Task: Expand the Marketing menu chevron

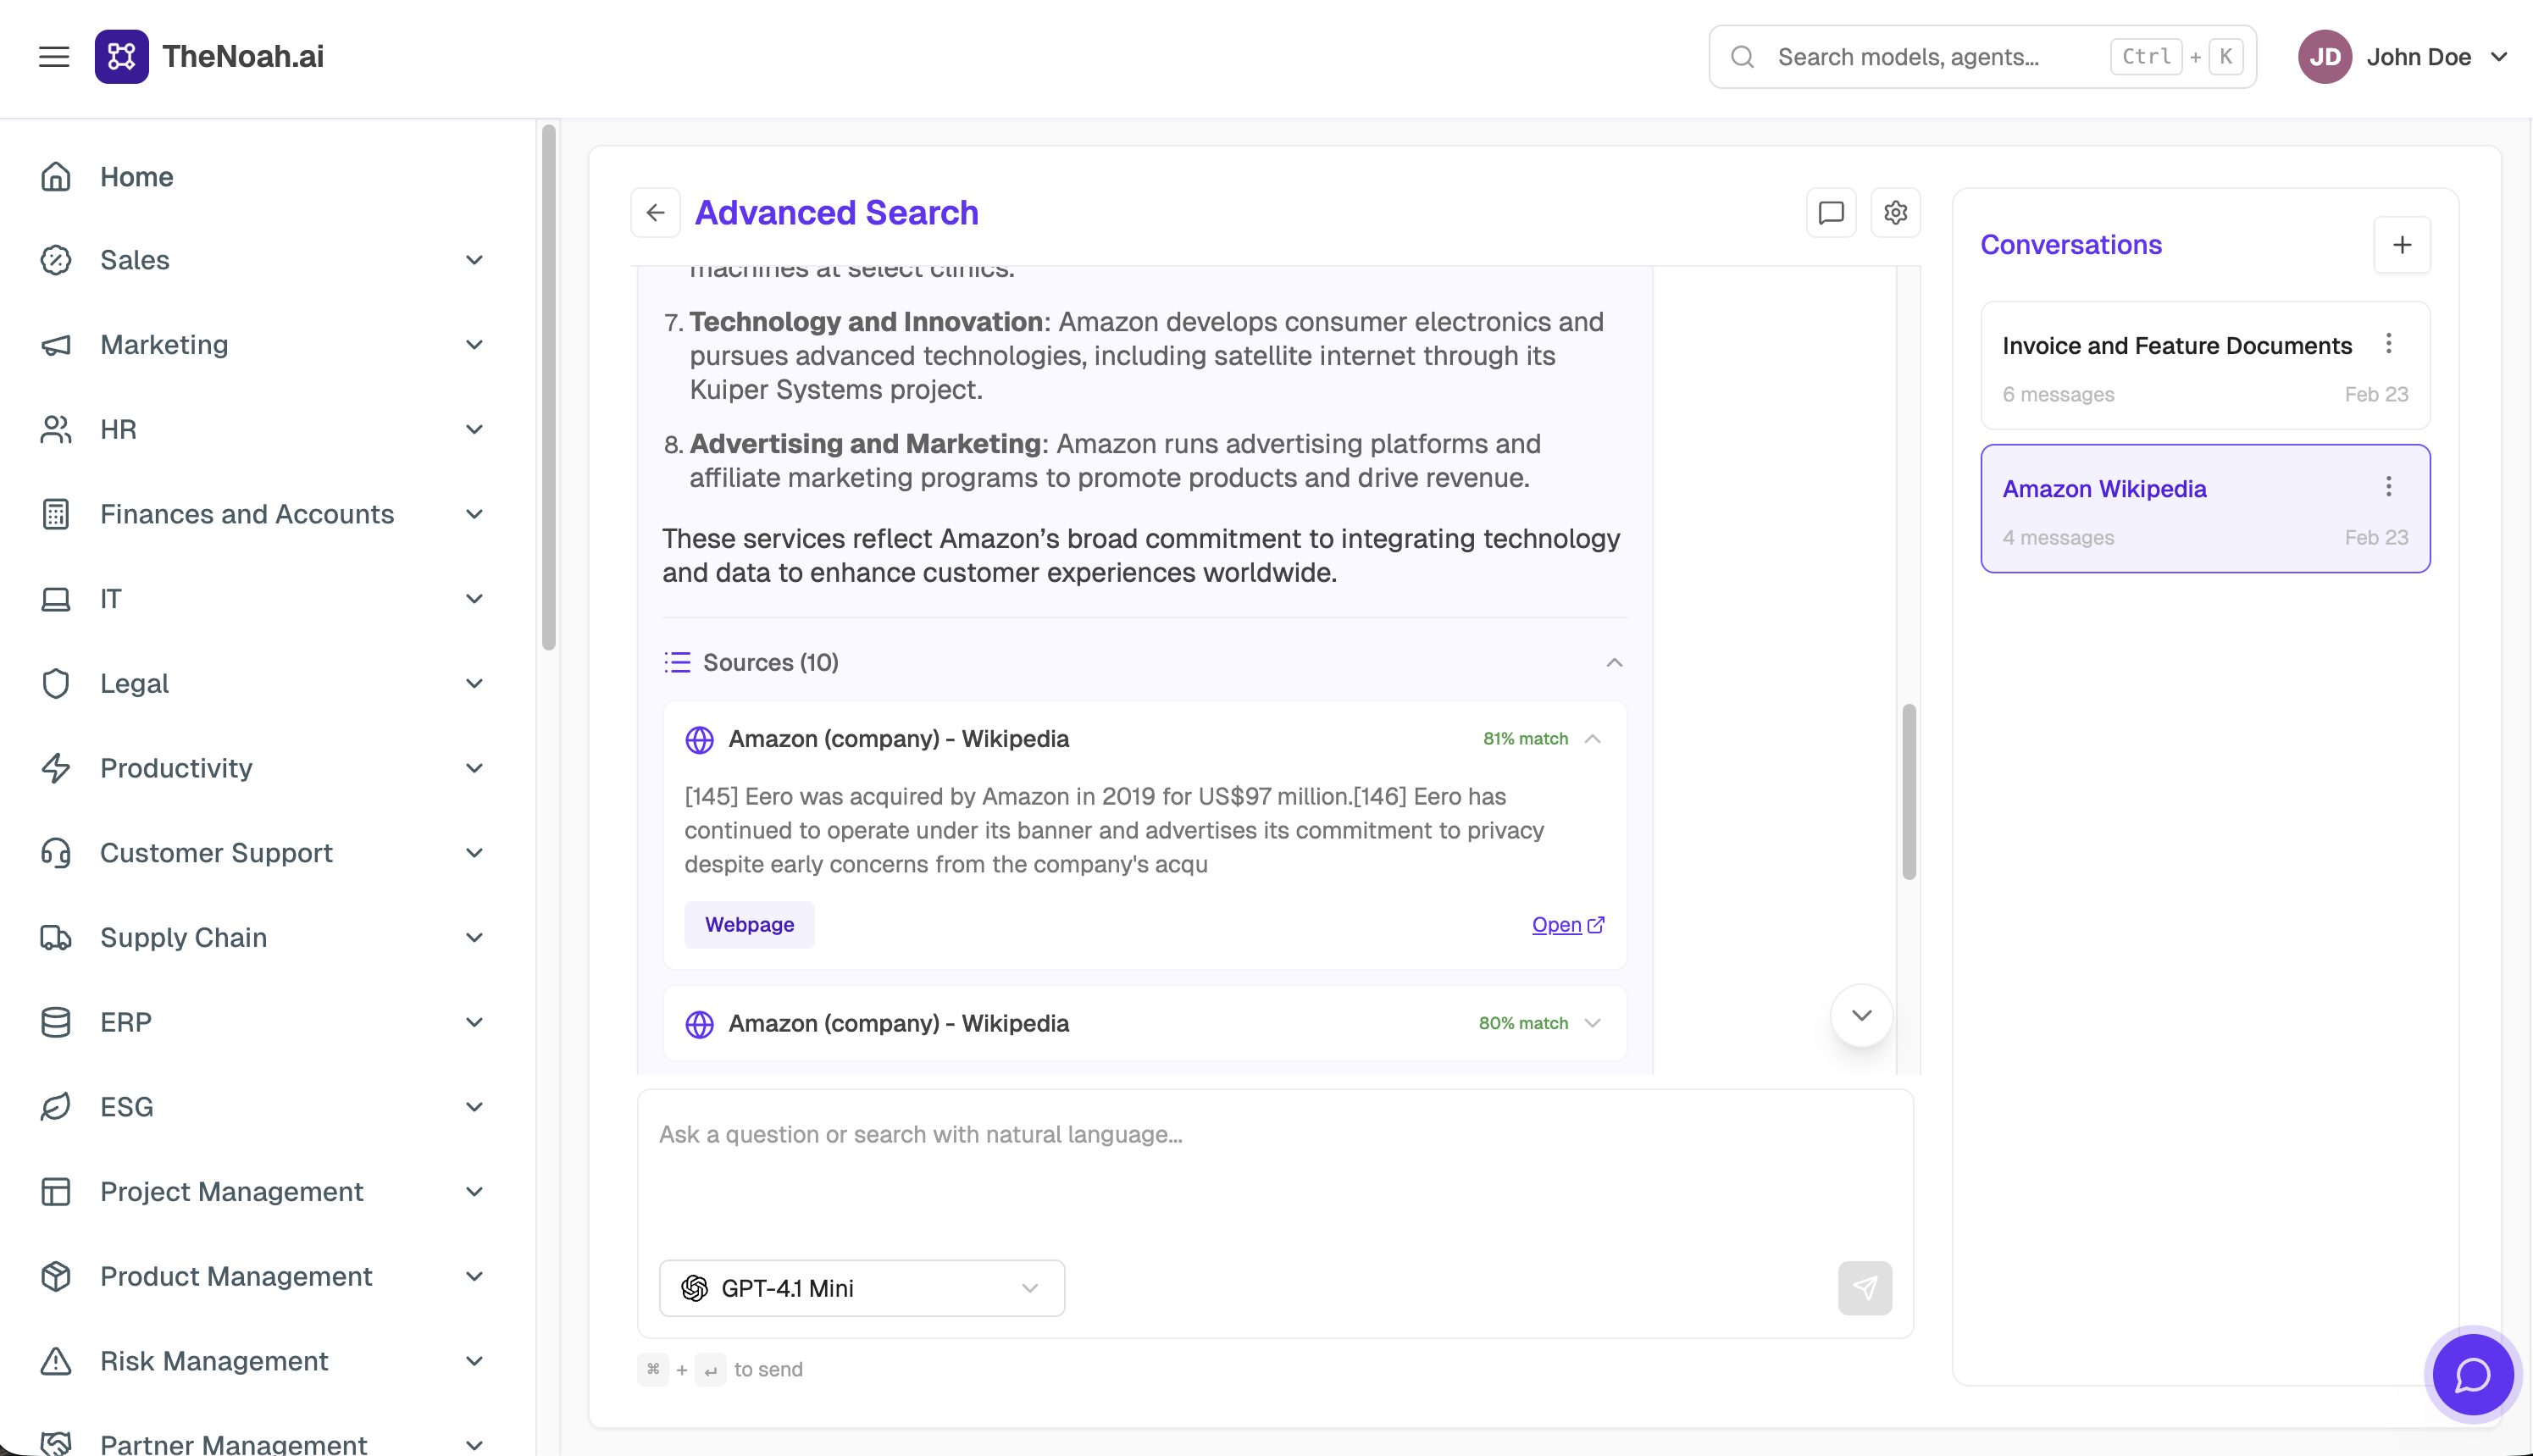Action: (x=474, y=345)
